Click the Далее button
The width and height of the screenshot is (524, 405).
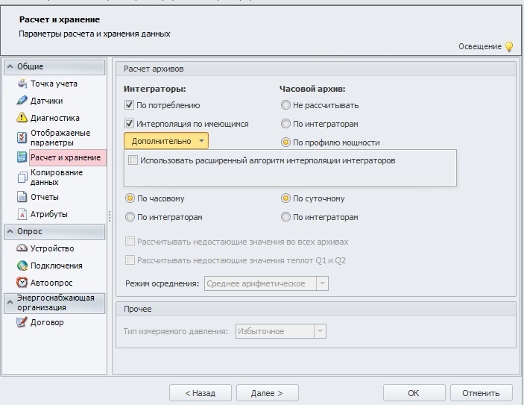pos(268,393)
